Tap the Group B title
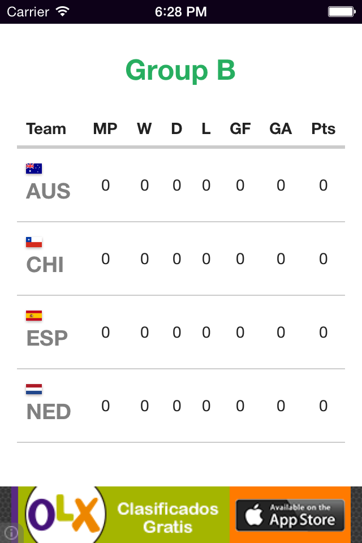This screenshot has height=543, width=362. pyautogui.click(x=180, y=70)
